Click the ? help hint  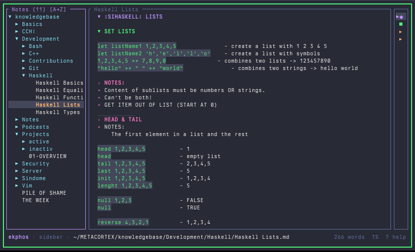[395, 237]
